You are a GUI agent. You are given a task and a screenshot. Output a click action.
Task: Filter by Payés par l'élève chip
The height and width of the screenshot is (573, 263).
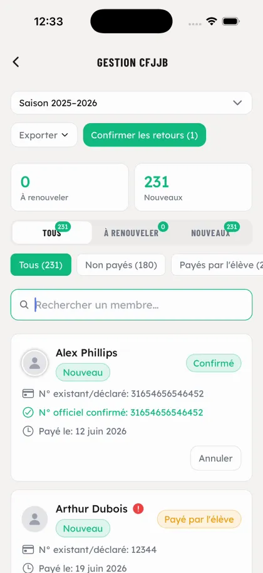(217, 265)
